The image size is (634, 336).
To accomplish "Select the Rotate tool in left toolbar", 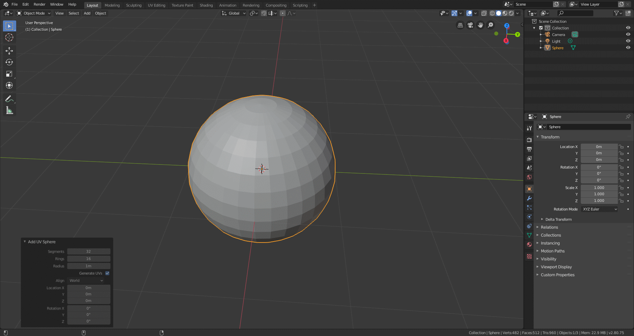I will [x=9, y=62].
